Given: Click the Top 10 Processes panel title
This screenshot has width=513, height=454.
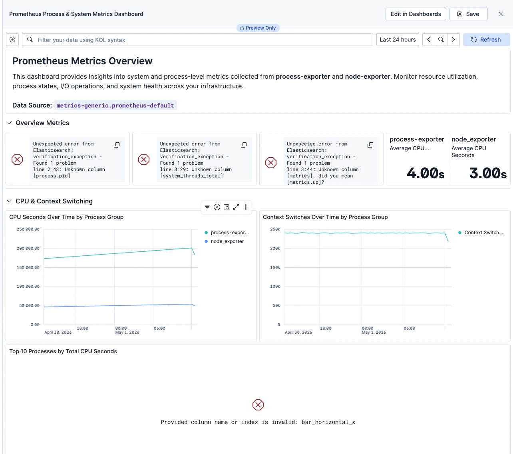Looking at the screenshot, I should tap(63, 351).
